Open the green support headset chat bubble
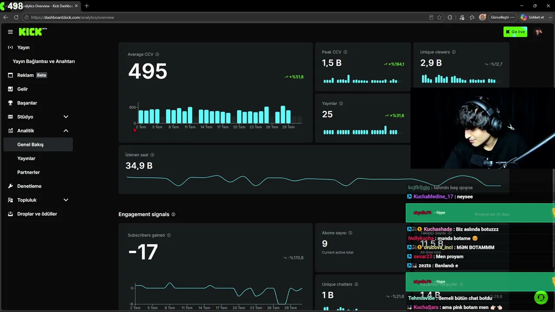This screenshot has height=312, width=555. click(541, 298)
